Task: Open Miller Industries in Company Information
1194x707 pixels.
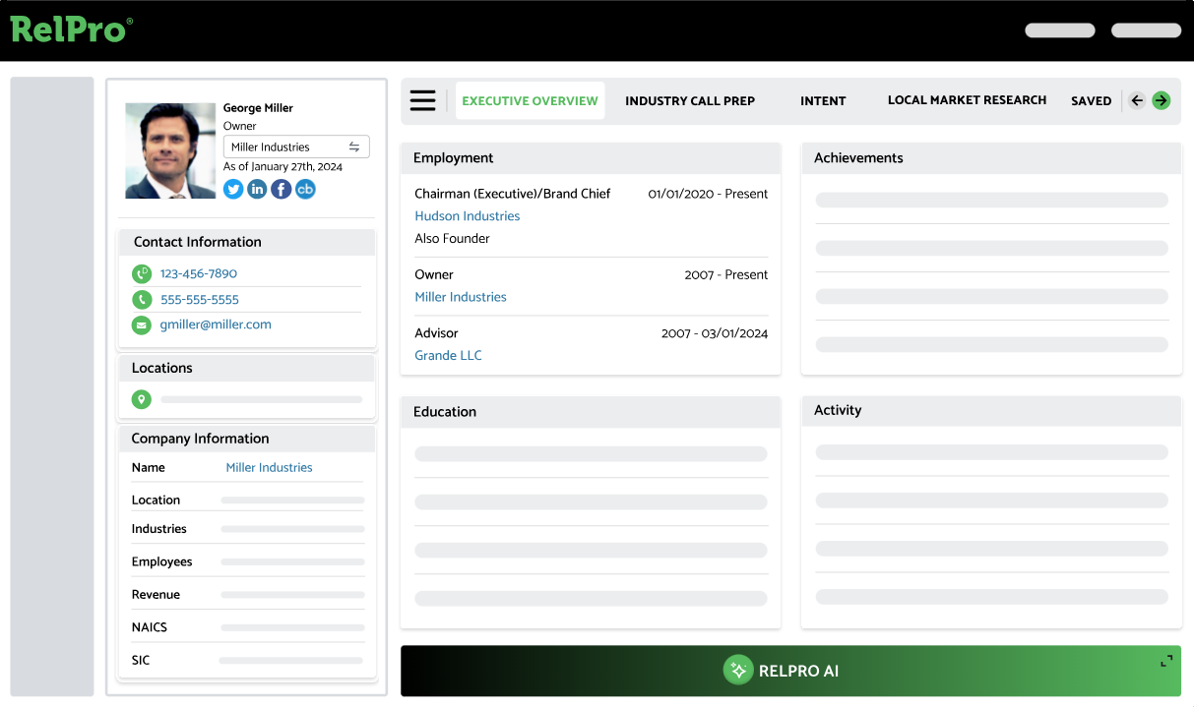Action: [x=269, y=468]
